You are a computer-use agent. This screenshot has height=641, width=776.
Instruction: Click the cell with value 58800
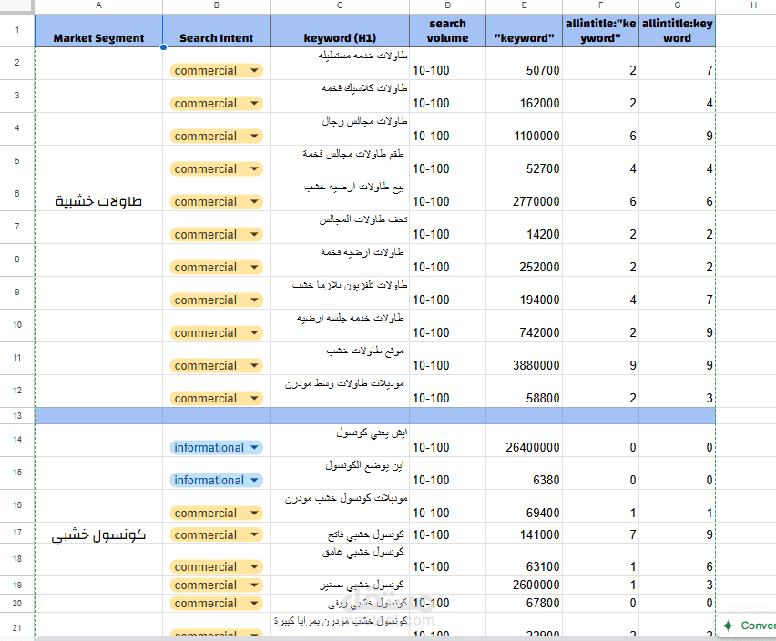pos(524,392)
